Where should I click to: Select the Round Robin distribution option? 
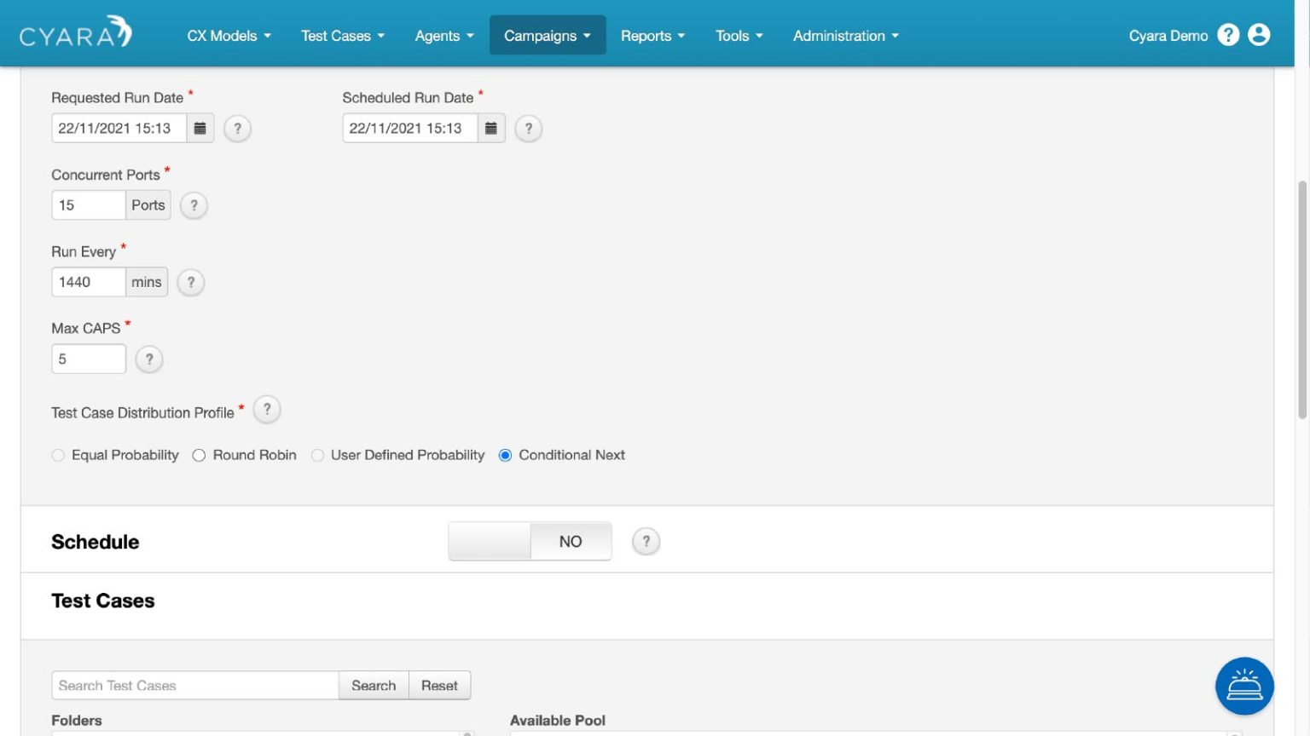(x=199, y=455)
